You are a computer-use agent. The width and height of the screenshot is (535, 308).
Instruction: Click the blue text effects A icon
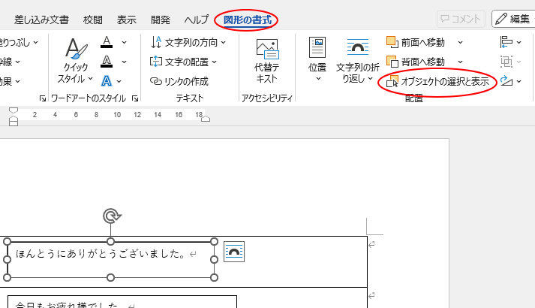(106, 81)
